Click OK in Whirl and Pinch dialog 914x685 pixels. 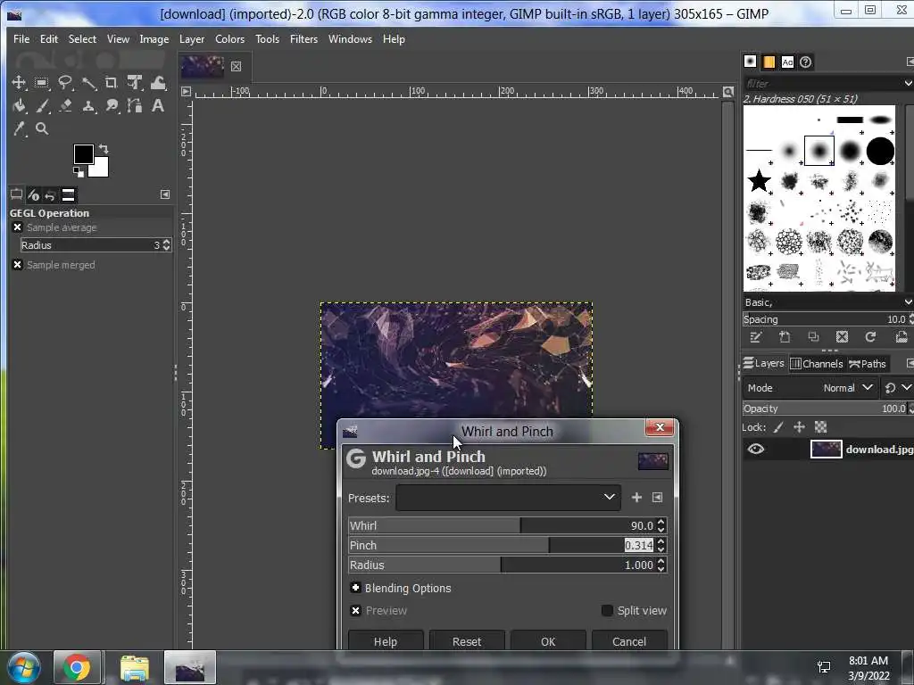point(548,641)
